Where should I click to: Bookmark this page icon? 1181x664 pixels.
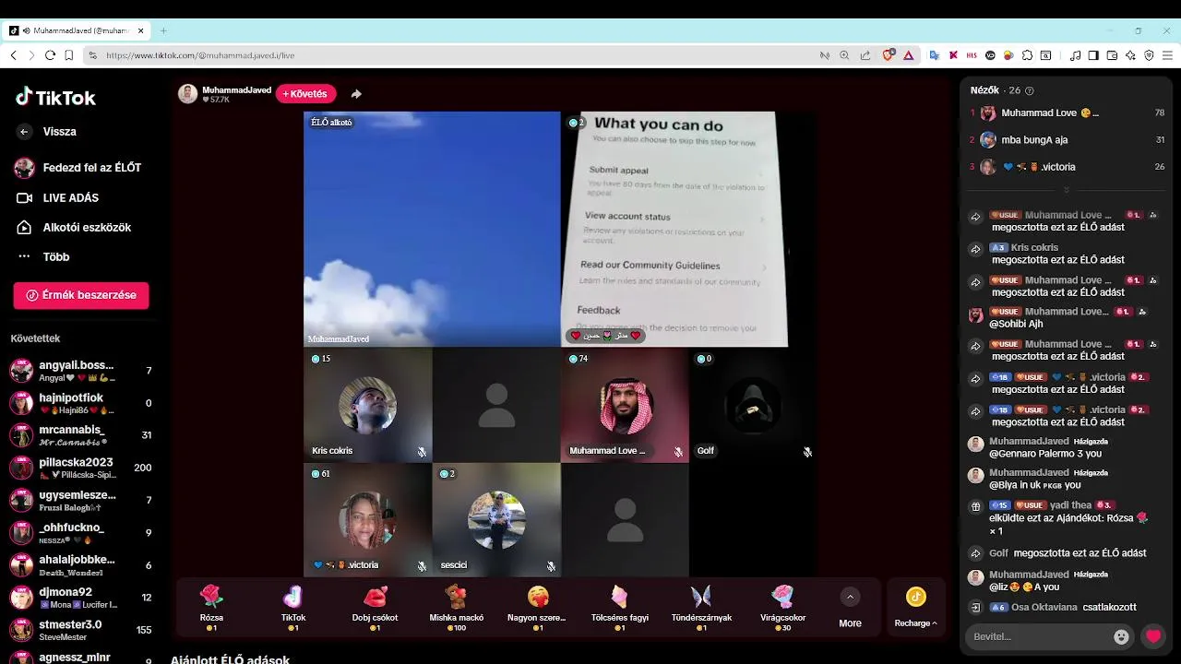tap(69, 55)
